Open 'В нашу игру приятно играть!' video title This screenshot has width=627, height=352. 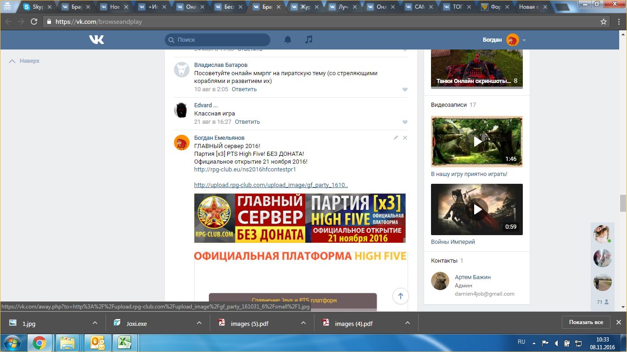click(469, 174)
